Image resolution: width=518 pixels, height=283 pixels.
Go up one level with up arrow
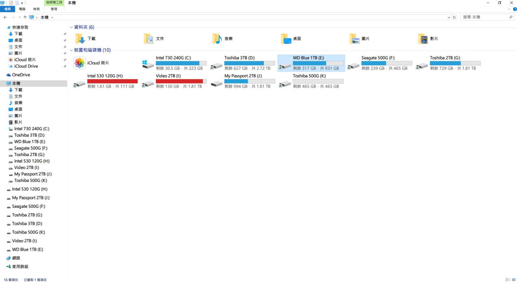point(25,17)
